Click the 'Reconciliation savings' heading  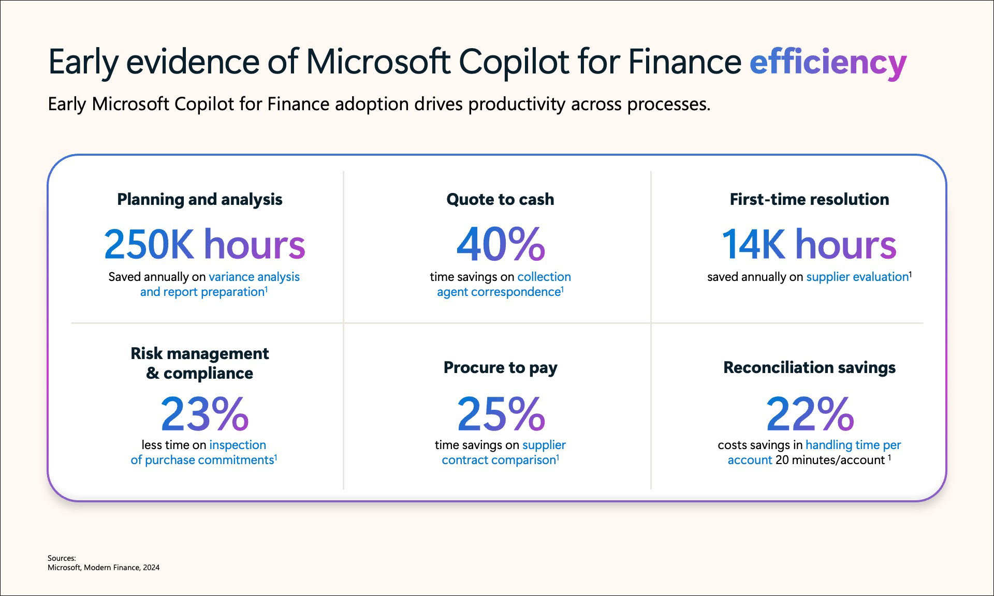pyautogui.click(x=809, y=367)
